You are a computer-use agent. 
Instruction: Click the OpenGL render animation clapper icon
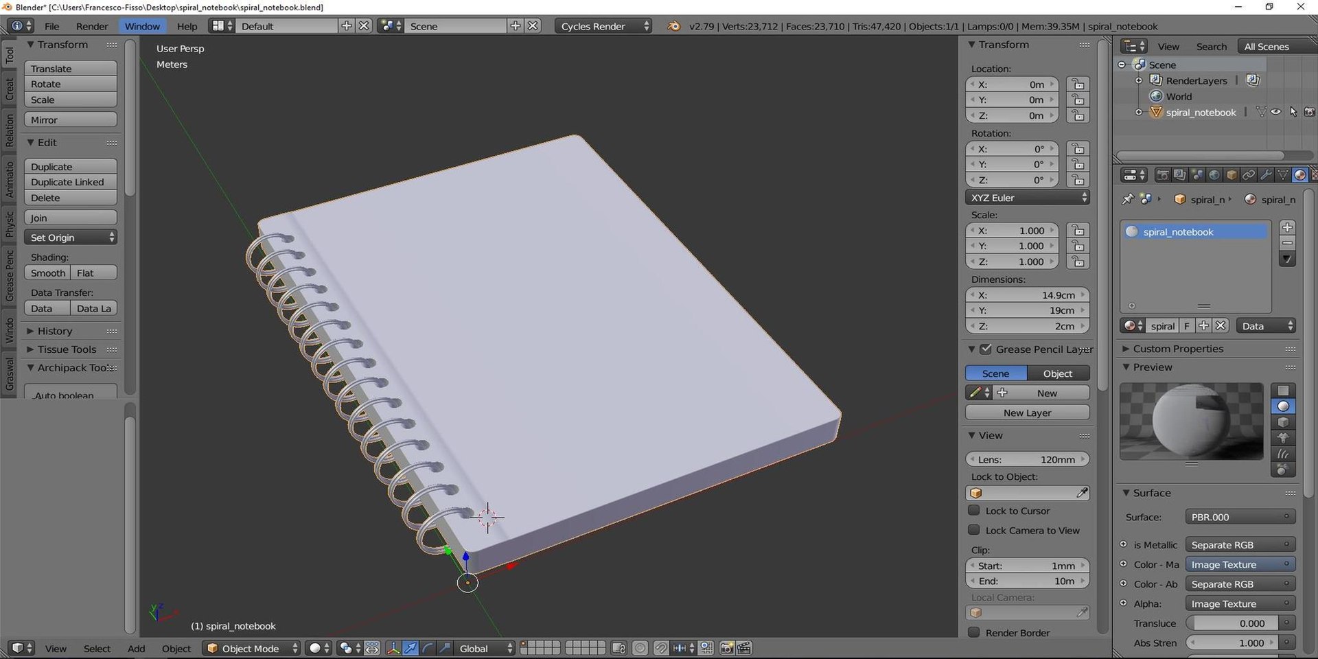pyautogui.click(x=744, y=648)
